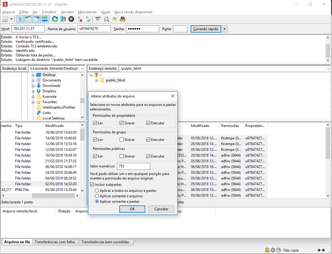Confirm attributes with the OK button
This screenshot has width=332, height=254.
point(132,209)
